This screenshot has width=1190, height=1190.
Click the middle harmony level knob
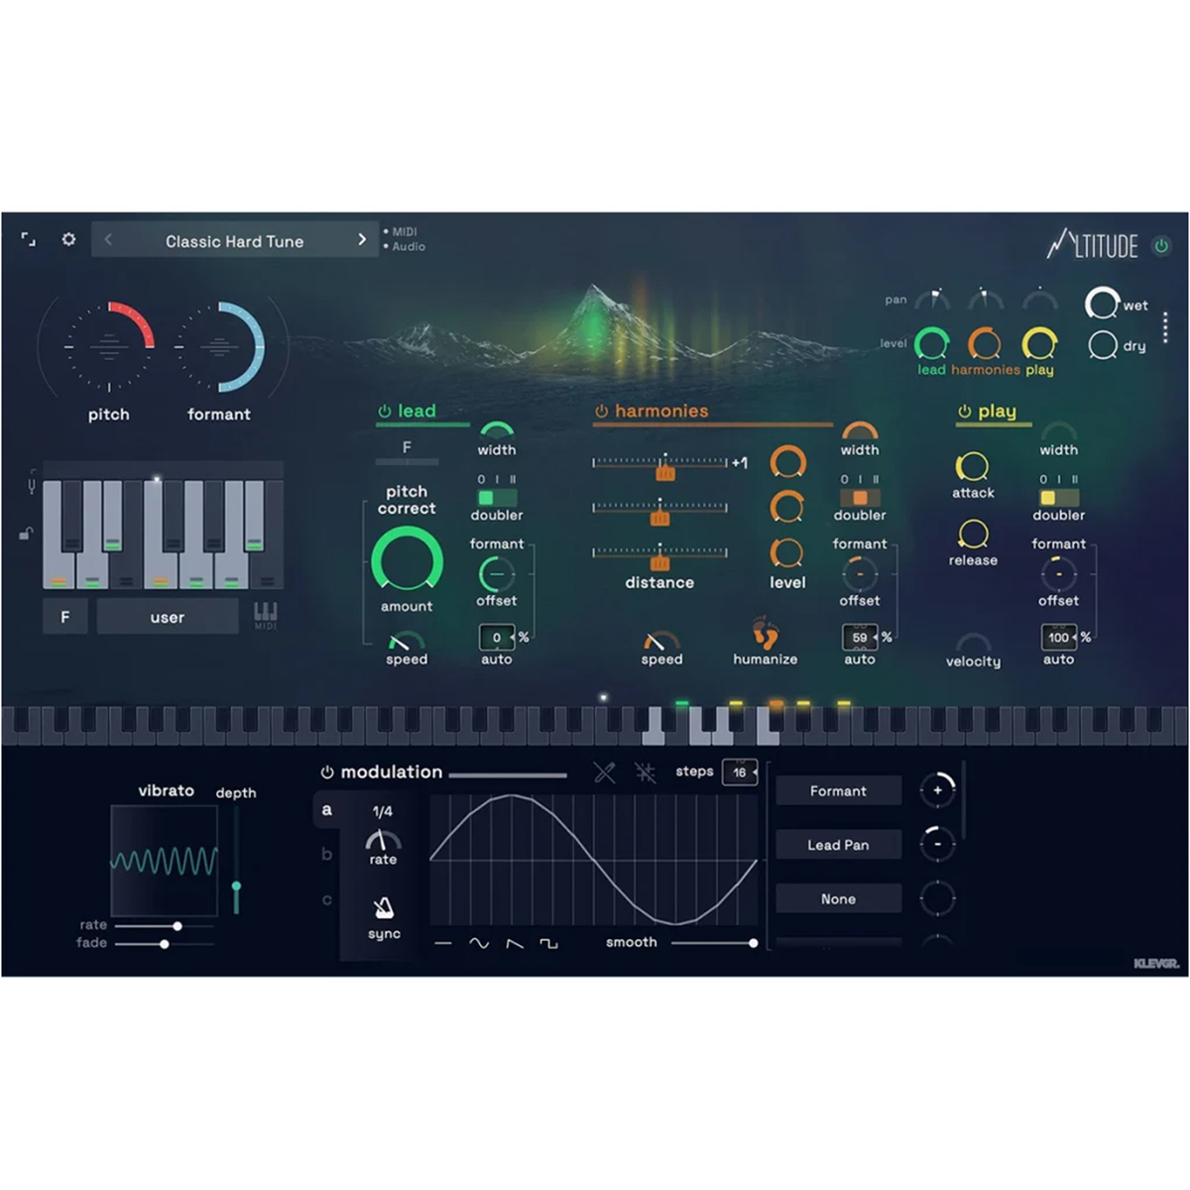[x=787, y=507]
